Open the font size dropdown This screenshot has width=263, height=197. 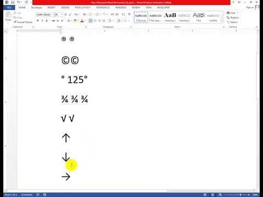(x=61, y=14)
